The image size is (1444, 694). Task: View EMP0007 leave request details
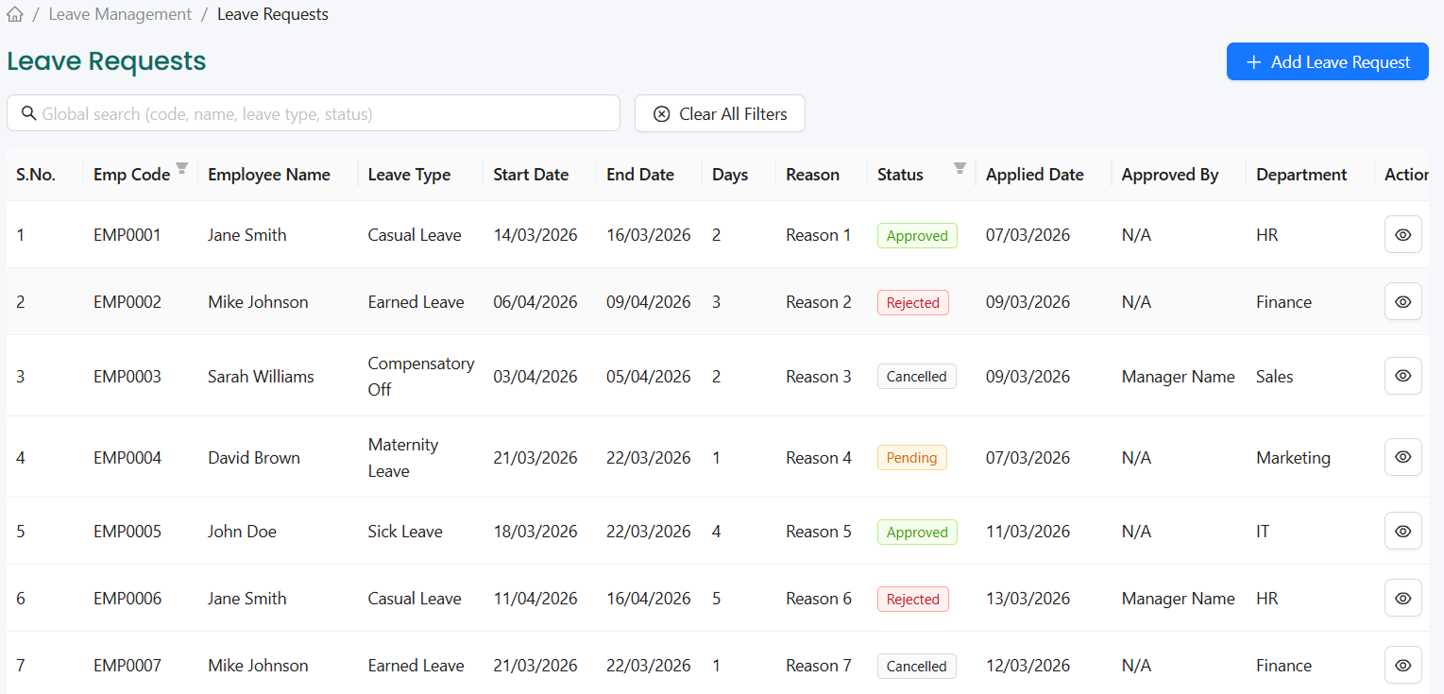(x=1402, y=666)
